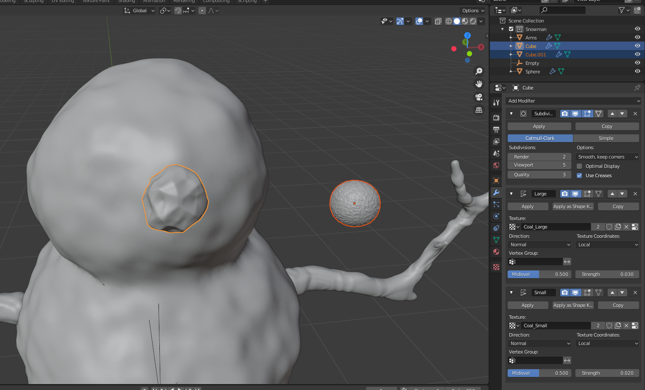Hide the Cube object in outliner
Screen dimensions: 645x390
[x=637, y=46]
